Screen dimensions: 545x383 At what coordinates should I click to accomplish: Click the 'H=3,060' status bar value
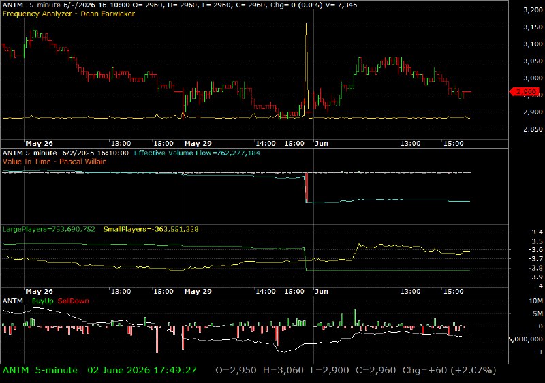283,370
